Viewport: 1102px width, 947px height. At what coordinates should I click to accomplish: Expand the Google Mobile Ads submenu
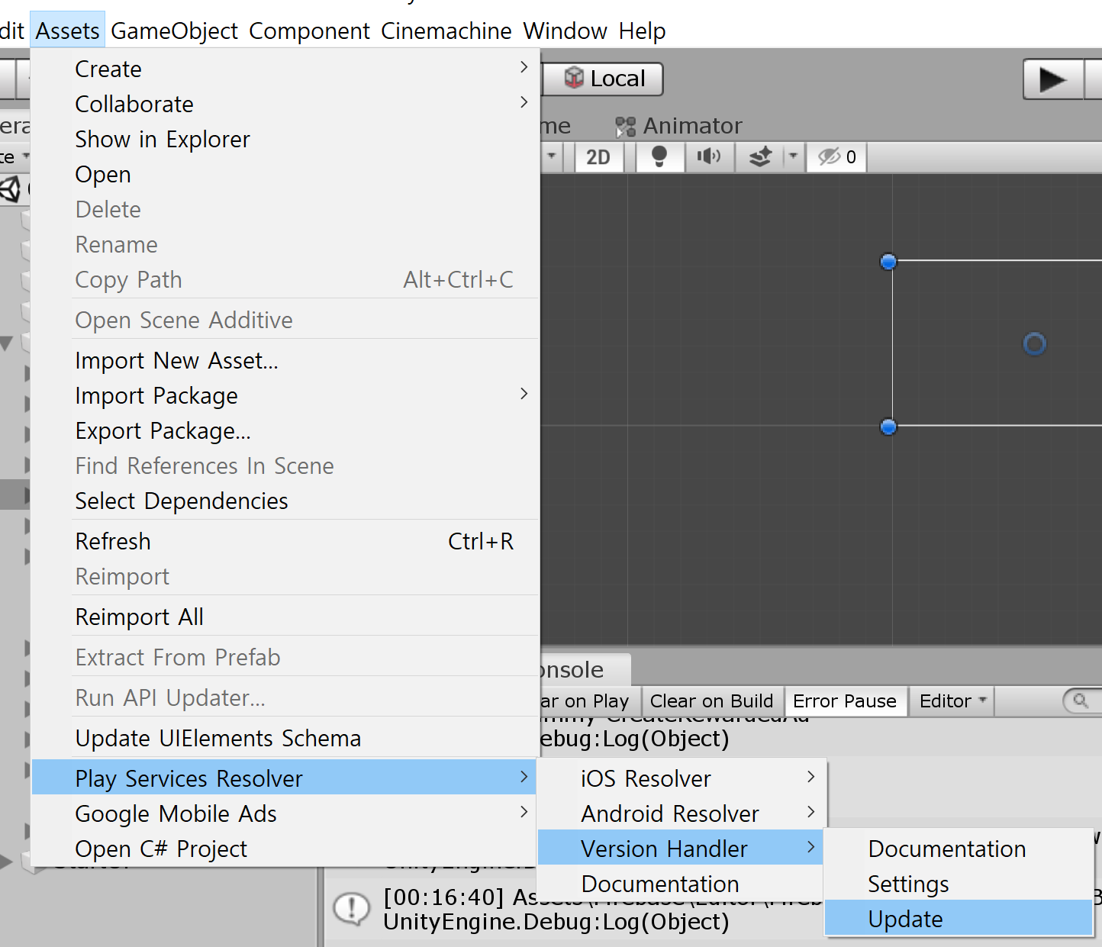(x=285, y=813)
